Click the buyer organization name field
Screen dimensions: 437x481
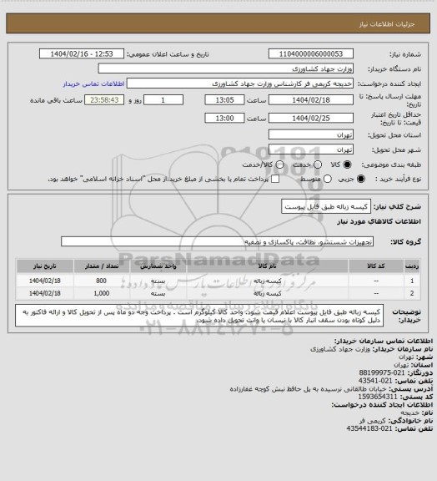point(225,68)
